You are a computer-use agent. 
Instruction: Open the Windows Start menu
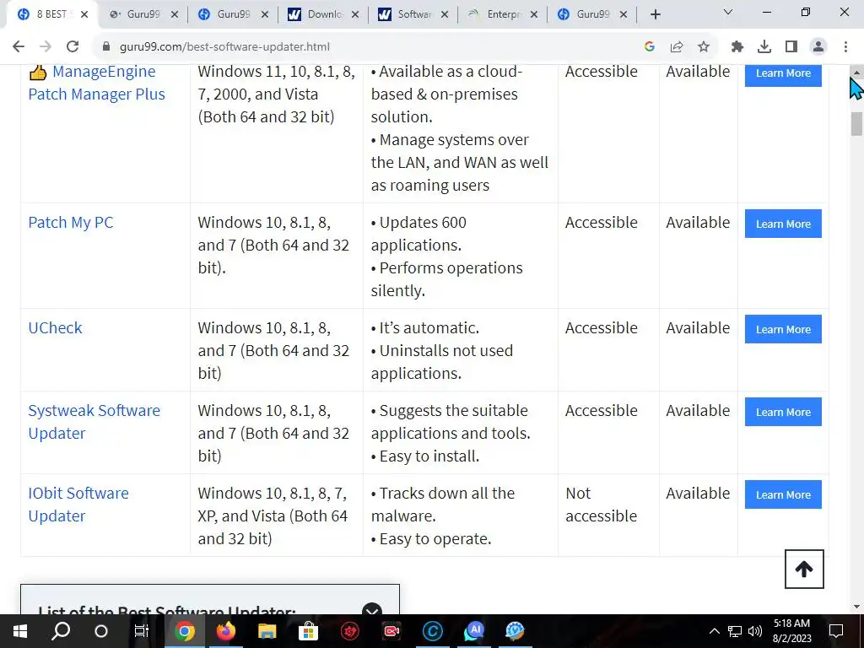[x=20, y=631]
